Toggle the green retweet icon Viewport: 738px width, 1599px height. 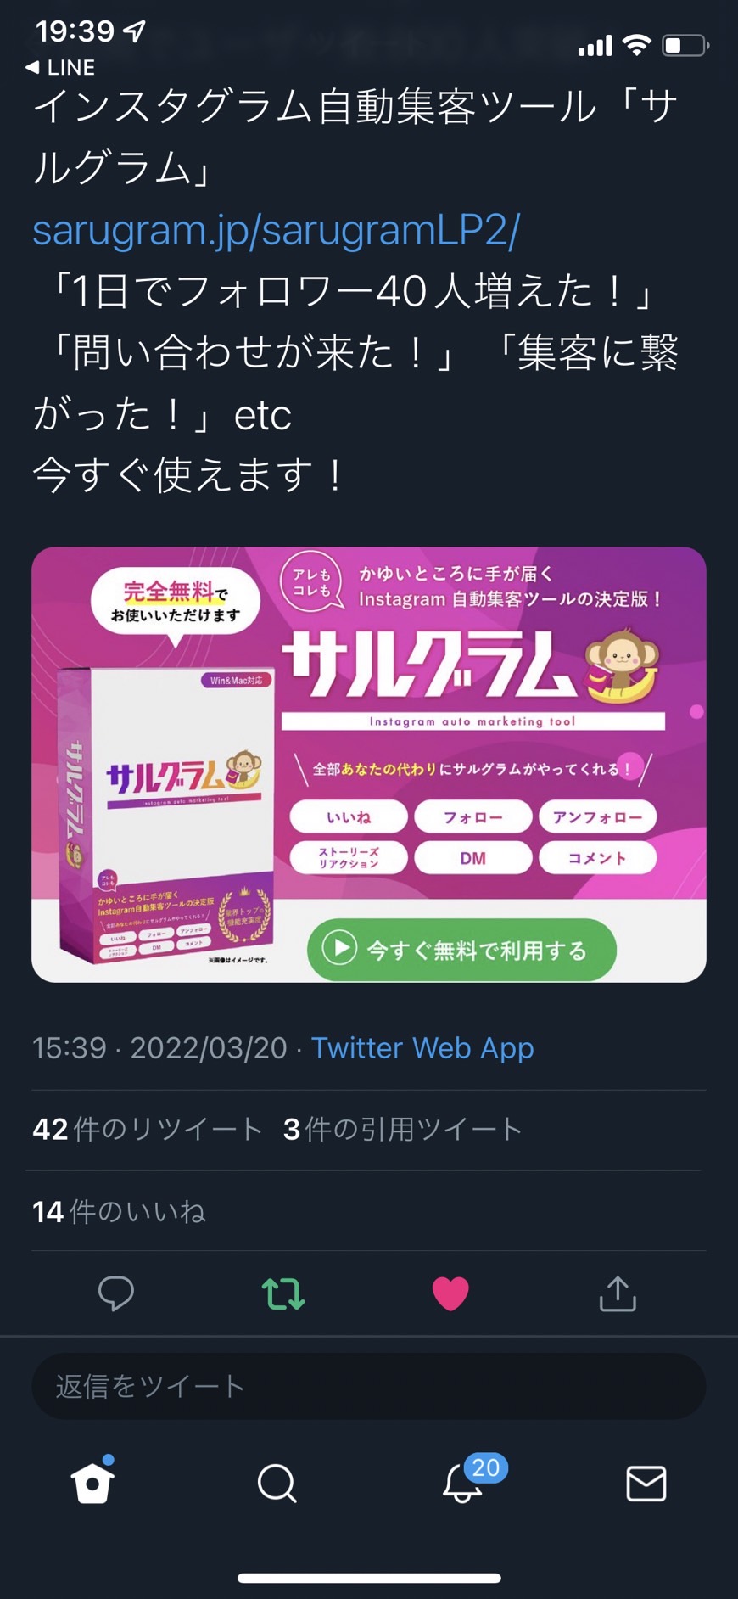pos(282,1293)
